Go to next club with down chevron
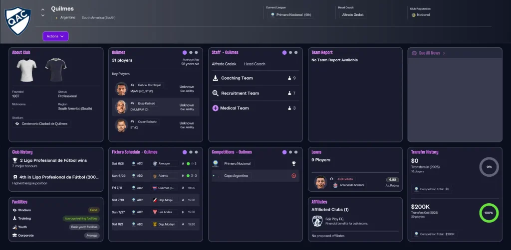Image resolution: width=511 pixels, height=250 pixels. click(x=43, y=15)
